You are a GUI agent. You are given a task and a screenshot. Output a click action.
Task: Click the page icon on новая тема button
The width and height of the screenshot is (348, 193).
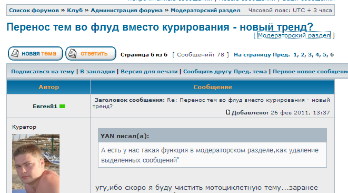click(15, 53)
